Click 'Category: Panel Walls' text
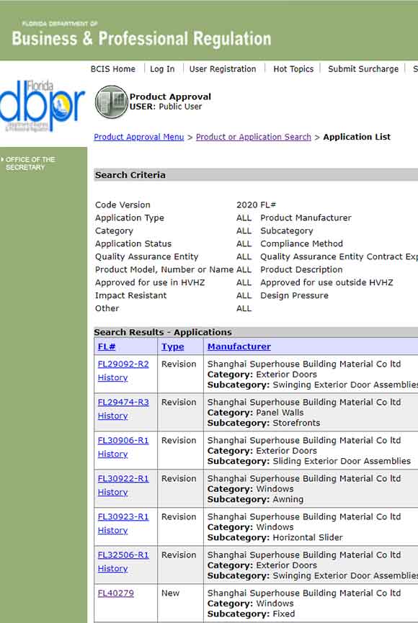The width and height of the screenshot is (418, 623). pyautogui.click(x=255, y=413)
